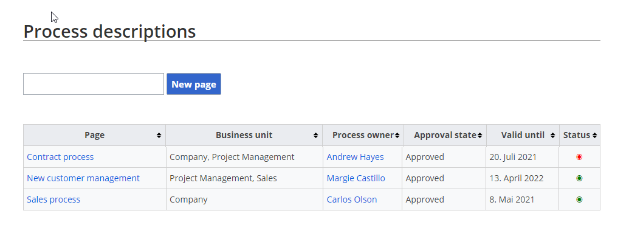Open New customer management page link
This screenshot has width=629, height=236.
click(x=83, y=178)
